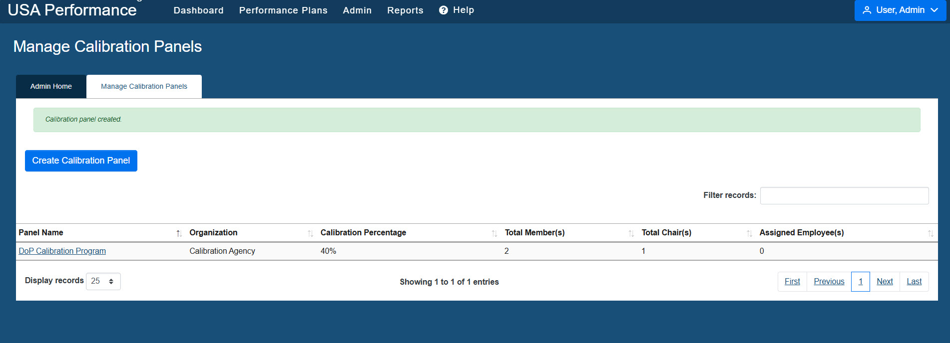This screenshot has width=950, height=343.
Task: Sort by Assigned Employee(s) column arrows
Action: [931, 233]
